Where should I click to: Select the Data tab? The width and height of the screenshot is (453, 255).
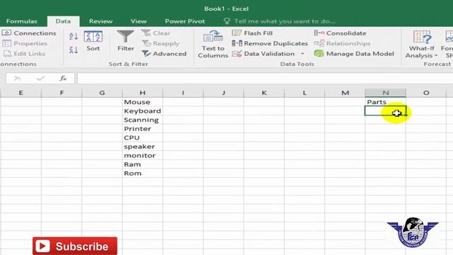(63, 21)
